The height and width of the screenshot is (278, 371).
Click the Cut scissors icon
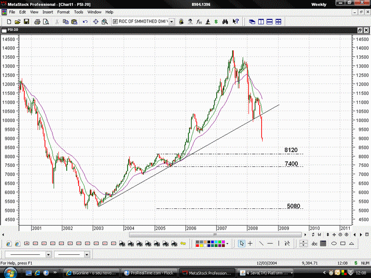[57, 22]
